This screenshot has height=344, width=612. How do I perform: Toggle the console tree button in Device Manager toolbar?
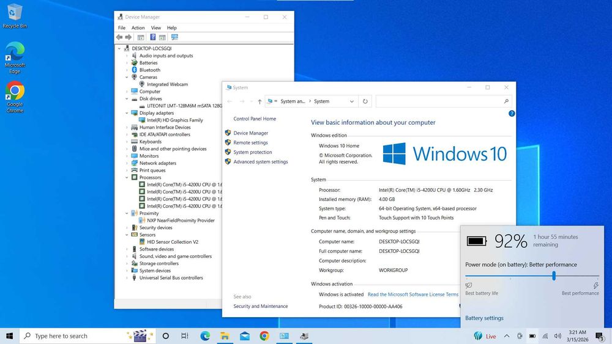coord(141,37)
